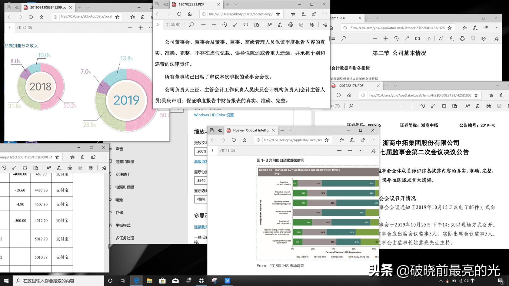
Task: Open the search magnifier in 1207022293.PDF toolbar
Action: [x=191, y=25]
